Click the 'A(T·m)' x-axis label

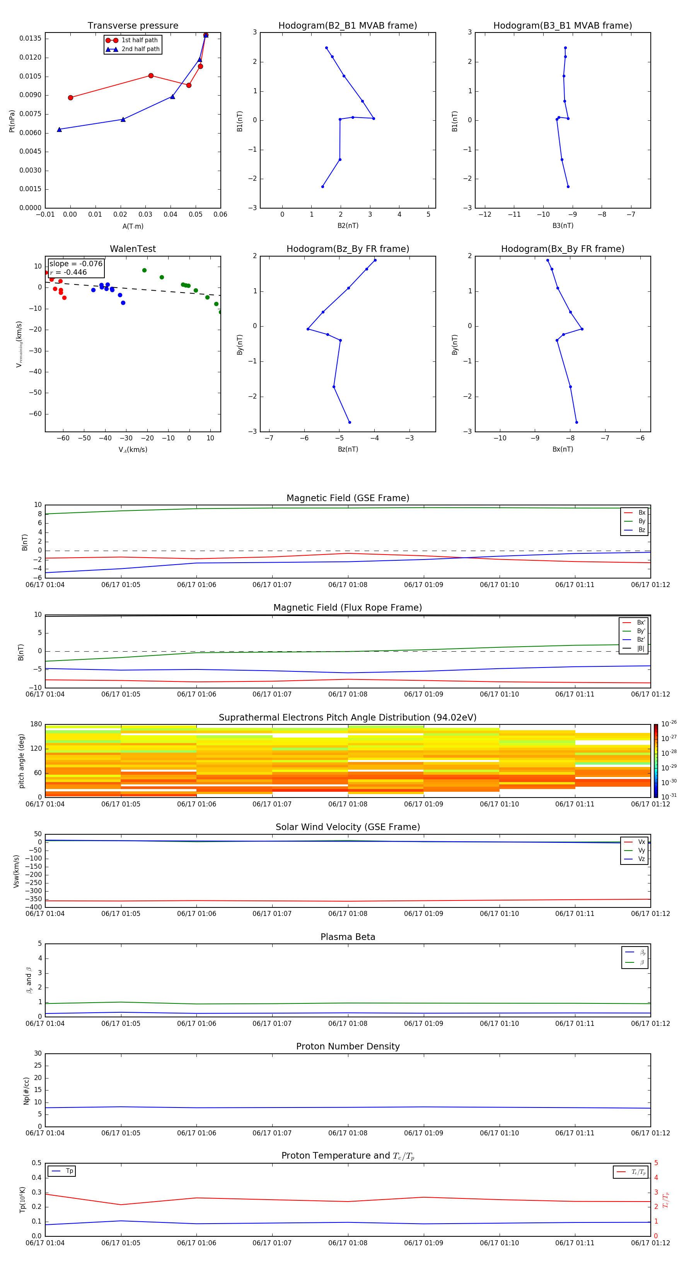click(133, 226)
